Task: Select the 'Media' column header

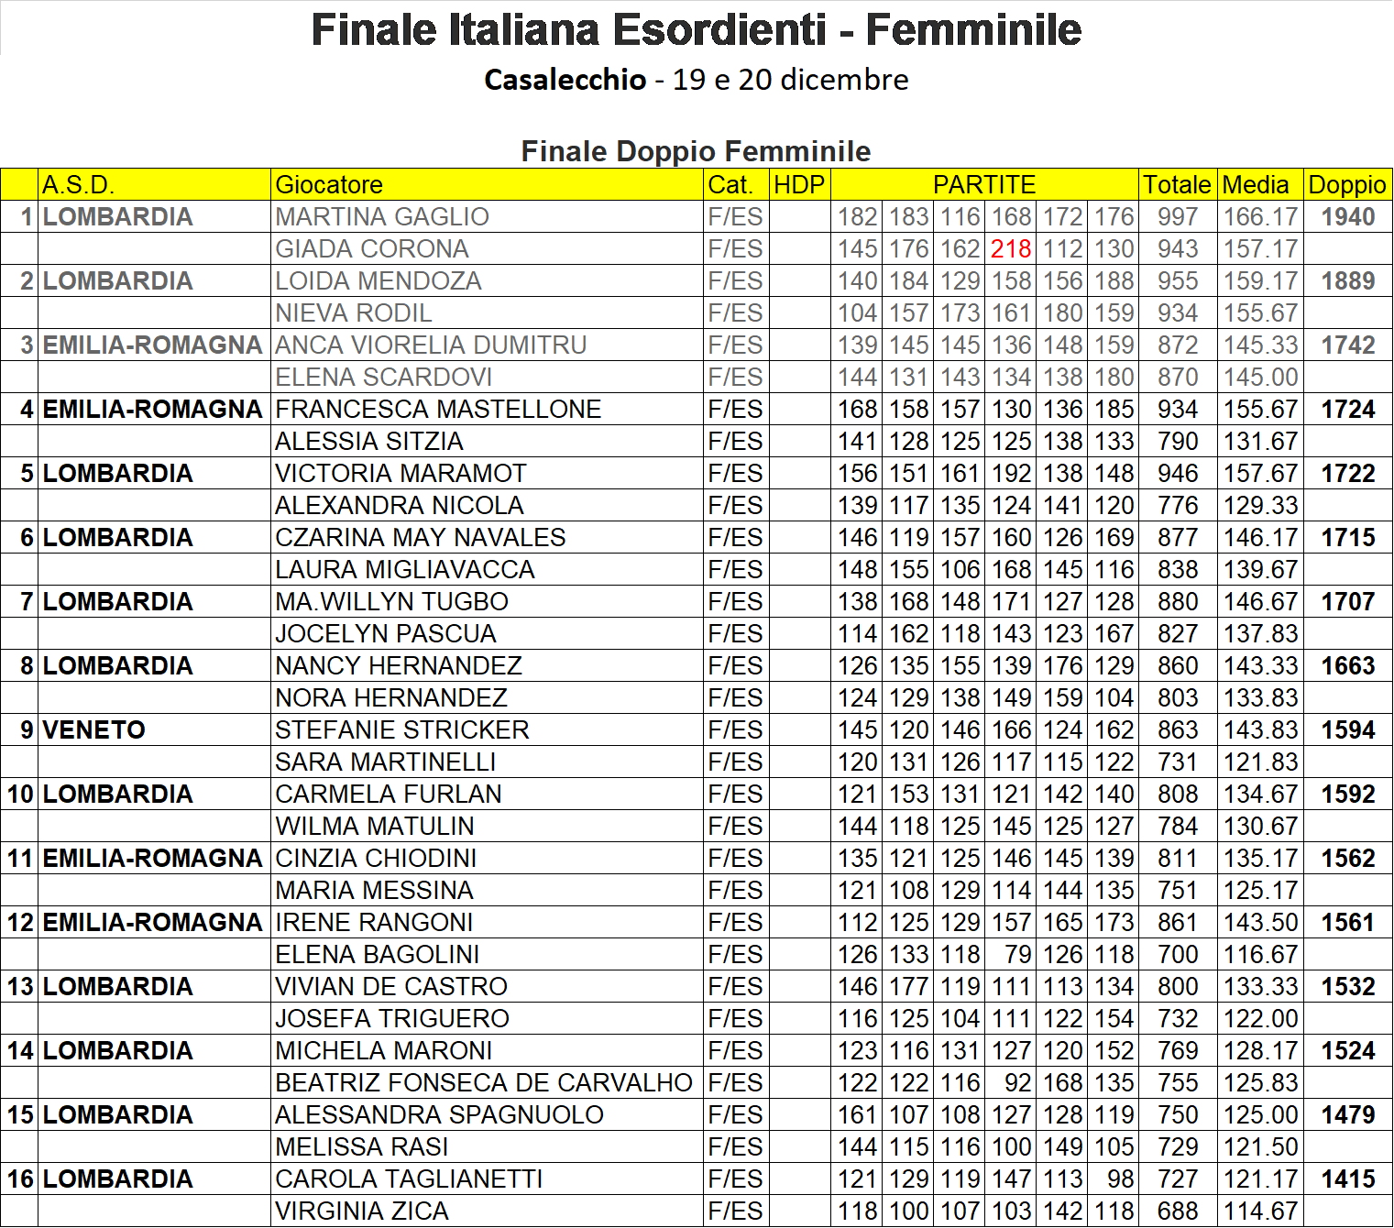Action: [1260, 185]
